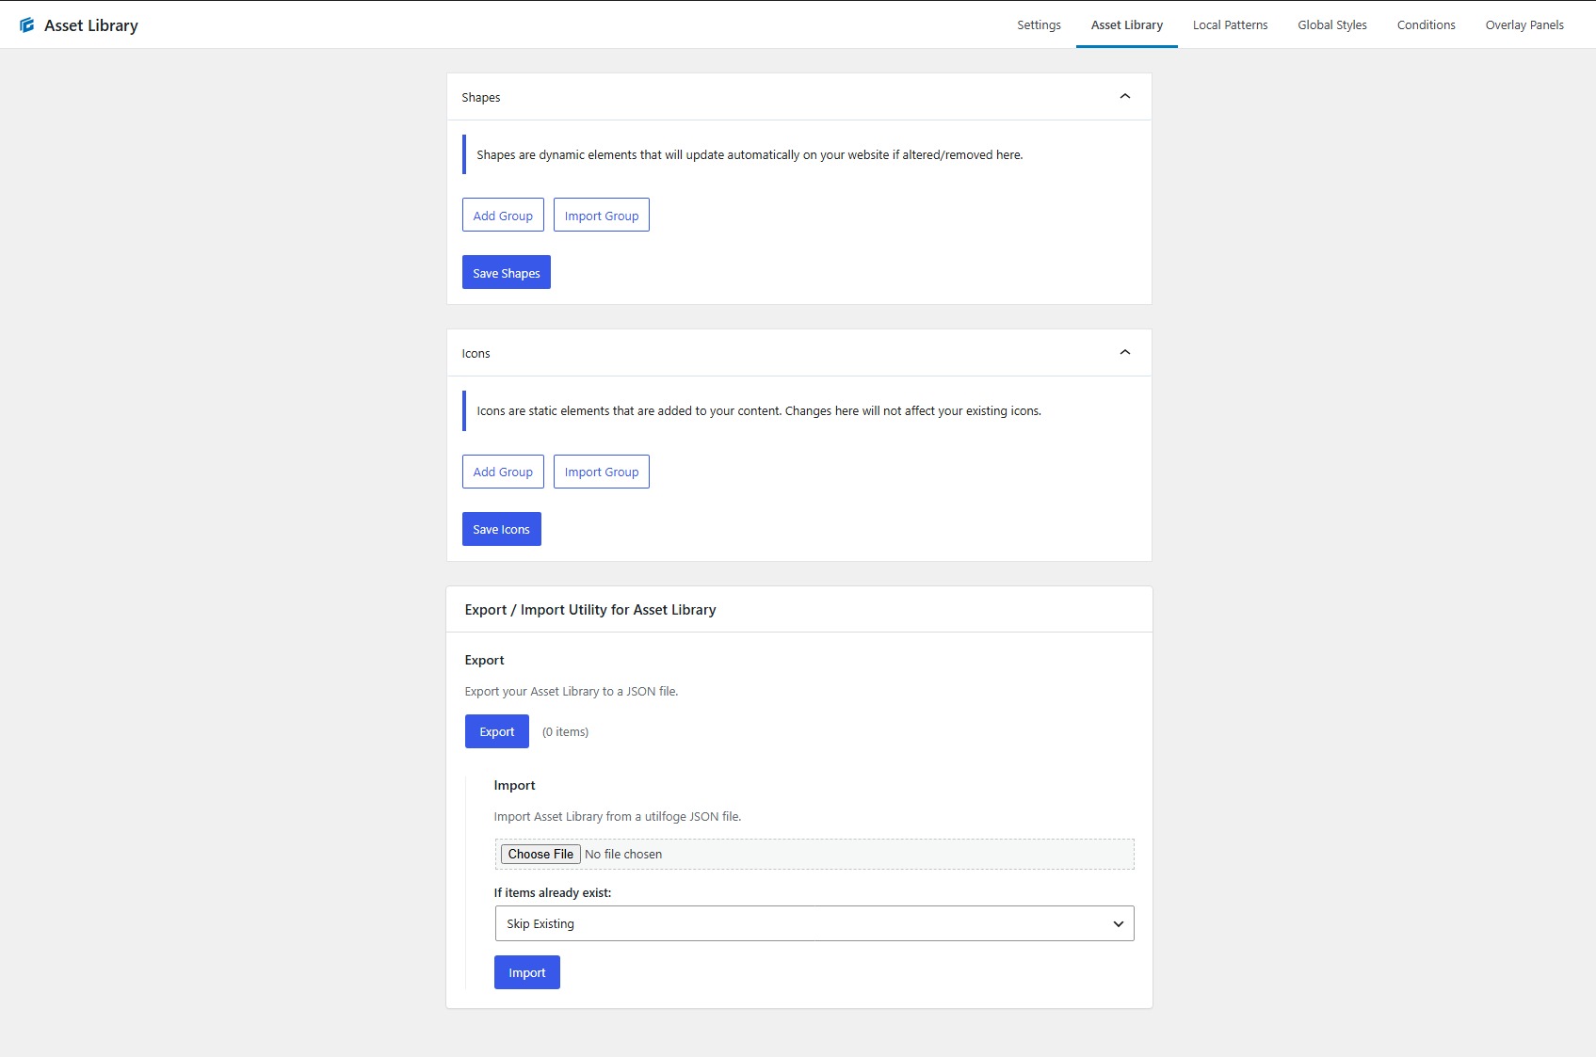Switch to the Local Patterns tab

pyautogui.click(x=1230, y=25)
